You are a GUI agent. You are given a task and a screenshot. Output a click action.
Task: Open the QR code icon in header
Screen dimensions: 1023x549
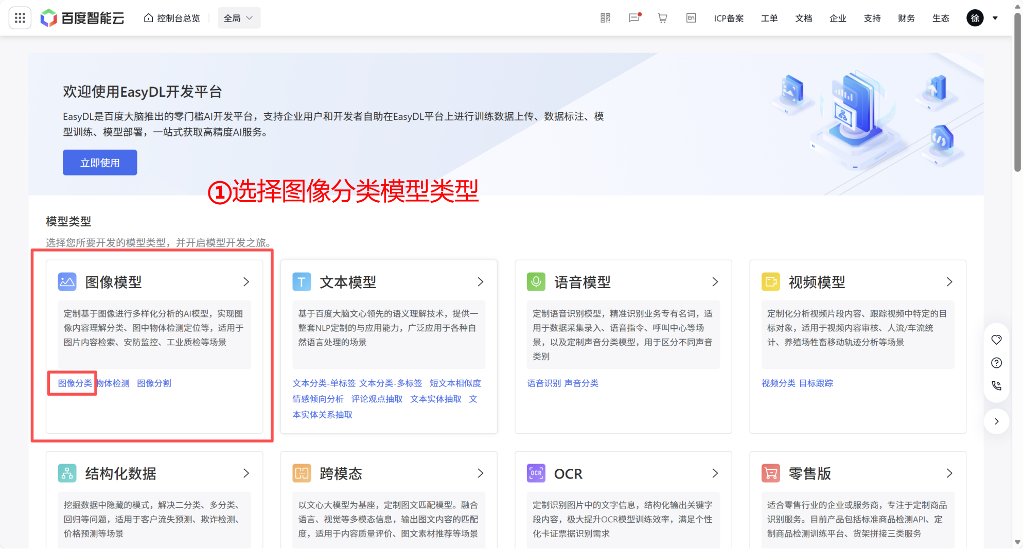(605, 18)
